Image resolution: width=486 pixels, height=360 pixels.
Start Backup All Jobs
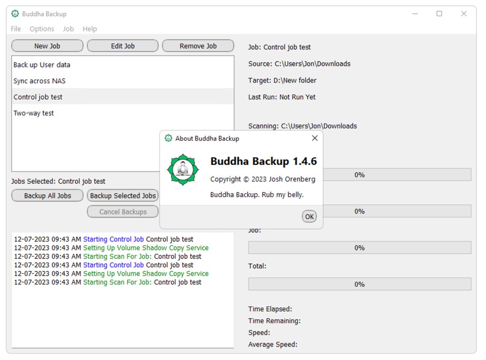point(47,196)
